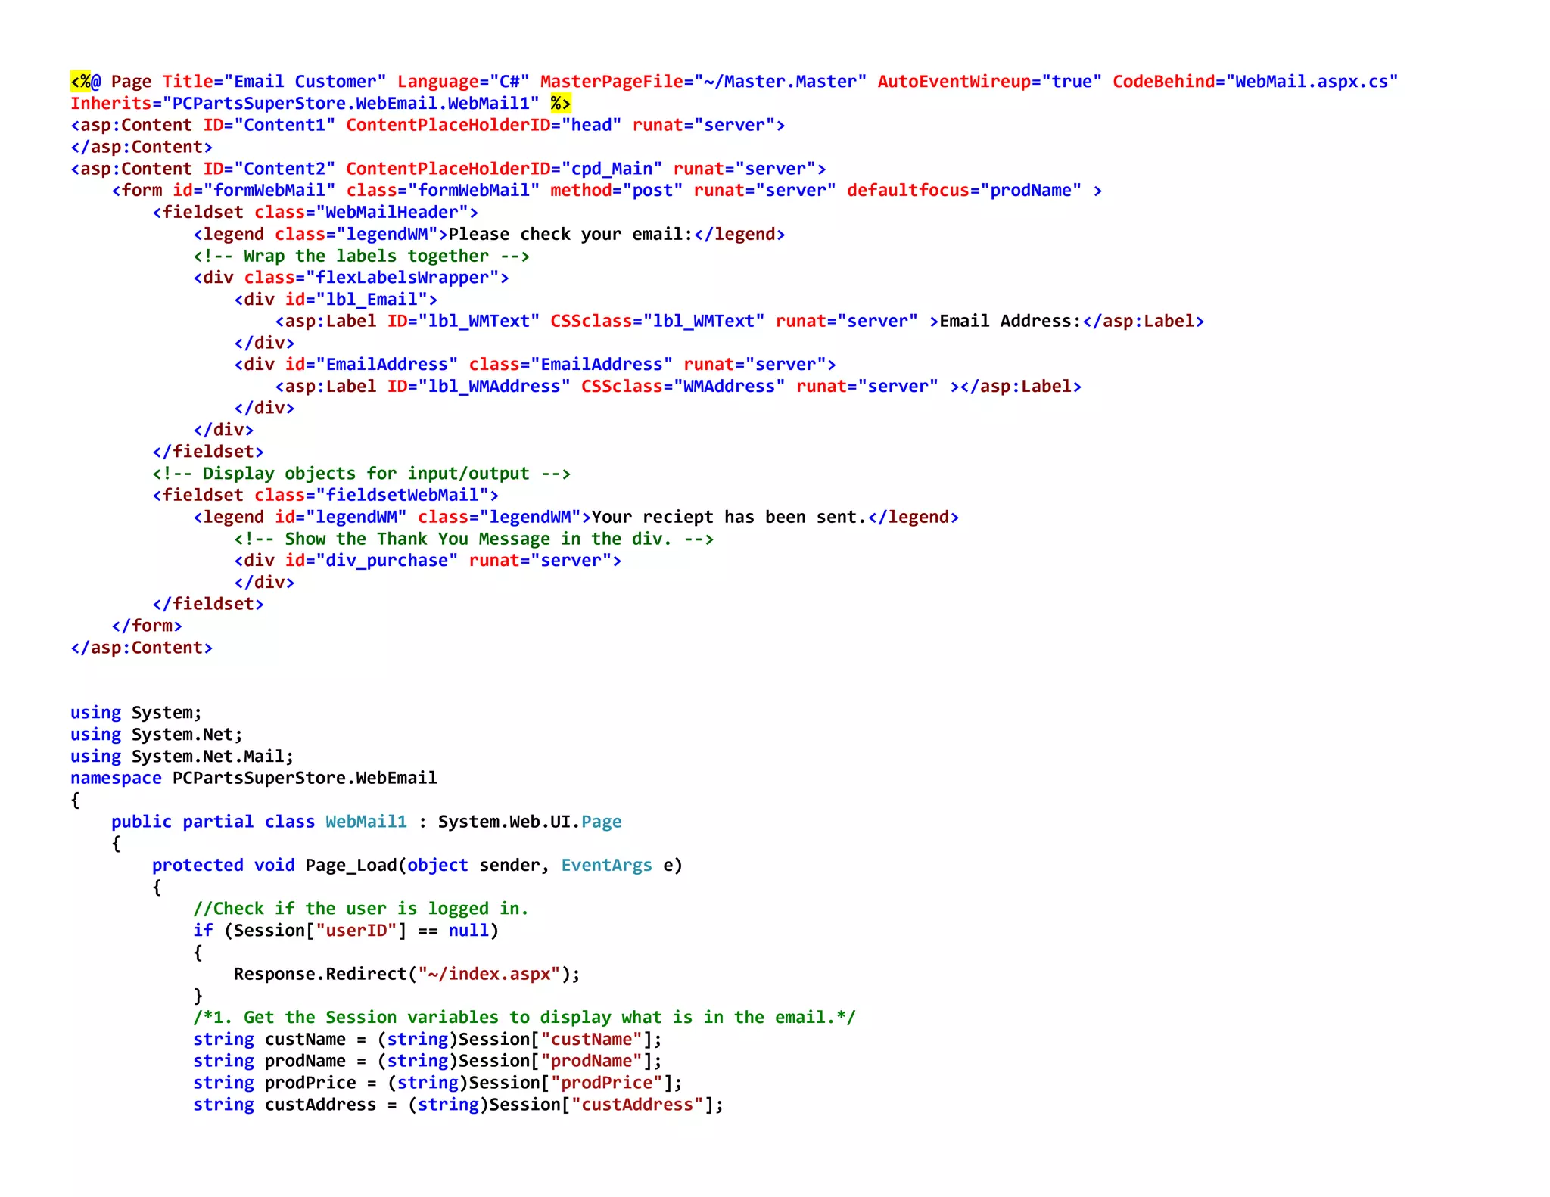Image resolution: width=1550 pixels, height=1197 pixels.
Task: Click the WebMail1 class name
Action: (366, 822)
